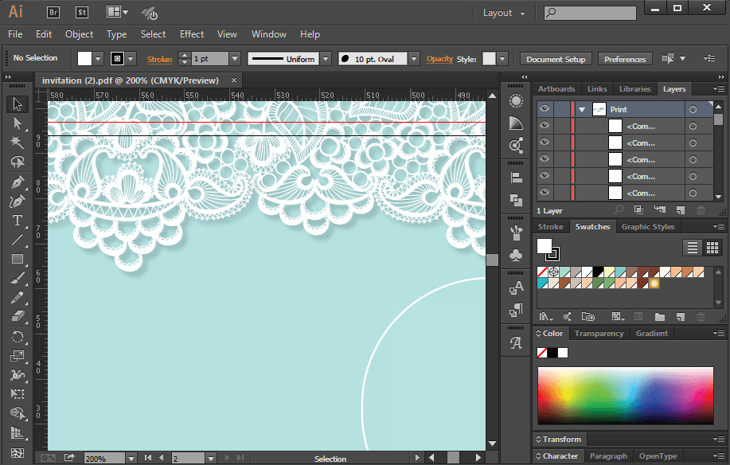730x465 pixels.
Task: Select the Rotate tool
Action: pyautogui.click(x=18, y=337)
